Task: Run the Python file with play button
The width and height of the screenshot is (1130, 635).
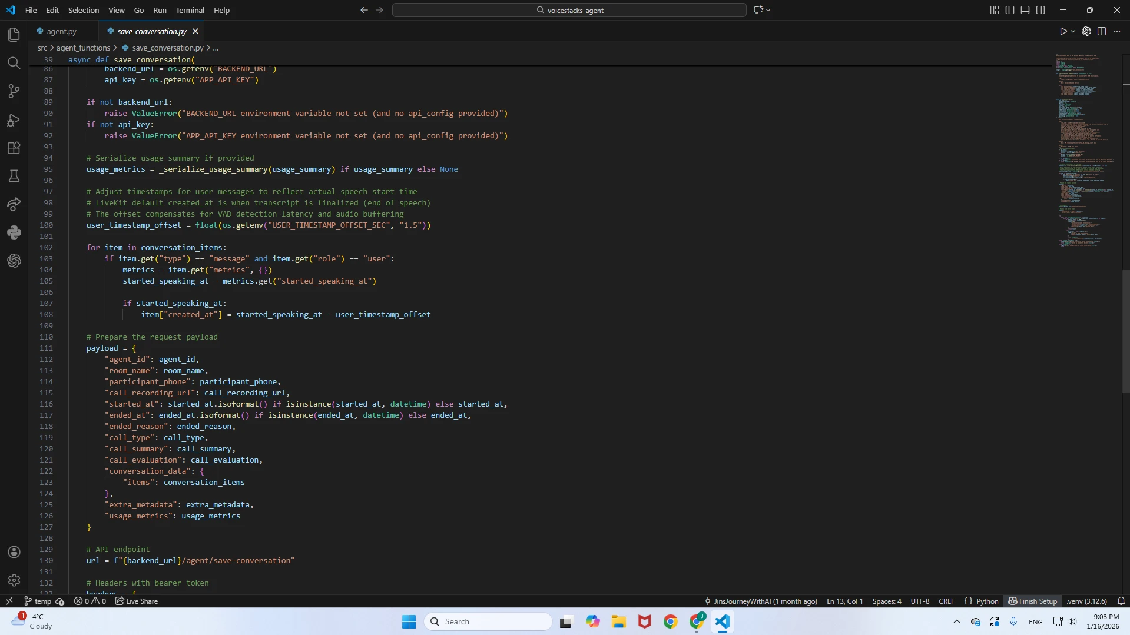Action: pyautogui.click(x=1063, y=32)
